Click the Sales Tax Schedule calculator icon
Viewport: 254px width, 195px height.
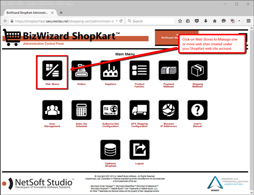[x=81, y=110]
